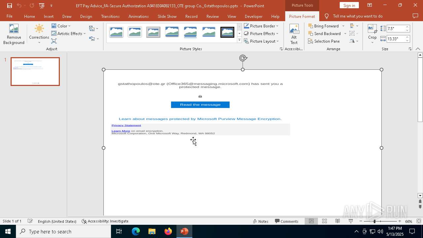The image size is (423, 238).
Task: Open File Explorer from the taskbar
Action: click(x=152, y=231)
